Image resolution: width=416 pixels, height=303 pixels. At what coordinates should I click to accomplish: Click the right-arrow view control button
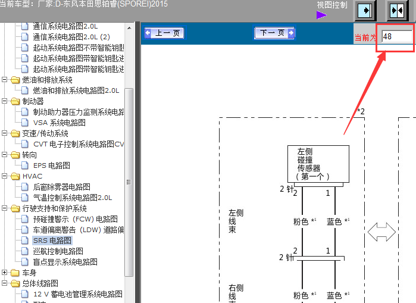pos(365,11)
